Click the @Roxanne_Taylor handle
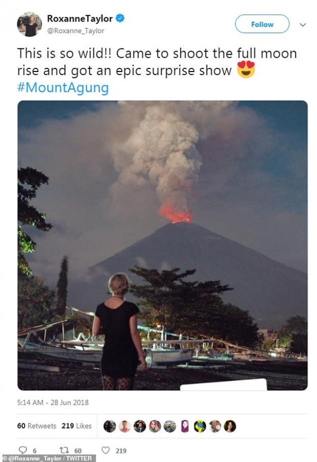The image size is (317, 462). pos(76,31)
